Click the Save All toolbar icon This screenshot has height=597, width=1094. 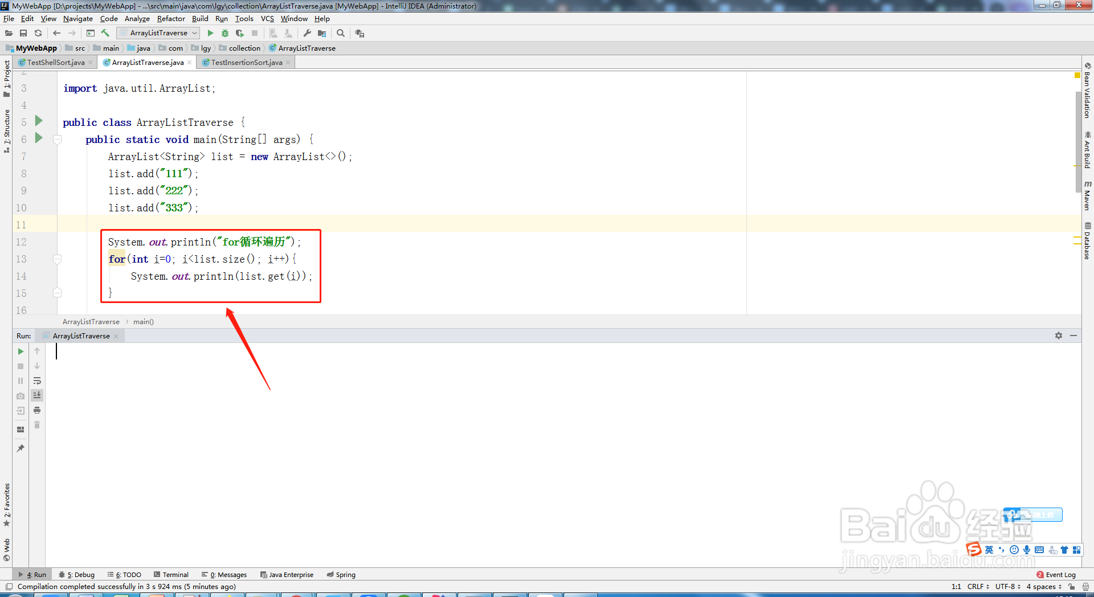23,33
